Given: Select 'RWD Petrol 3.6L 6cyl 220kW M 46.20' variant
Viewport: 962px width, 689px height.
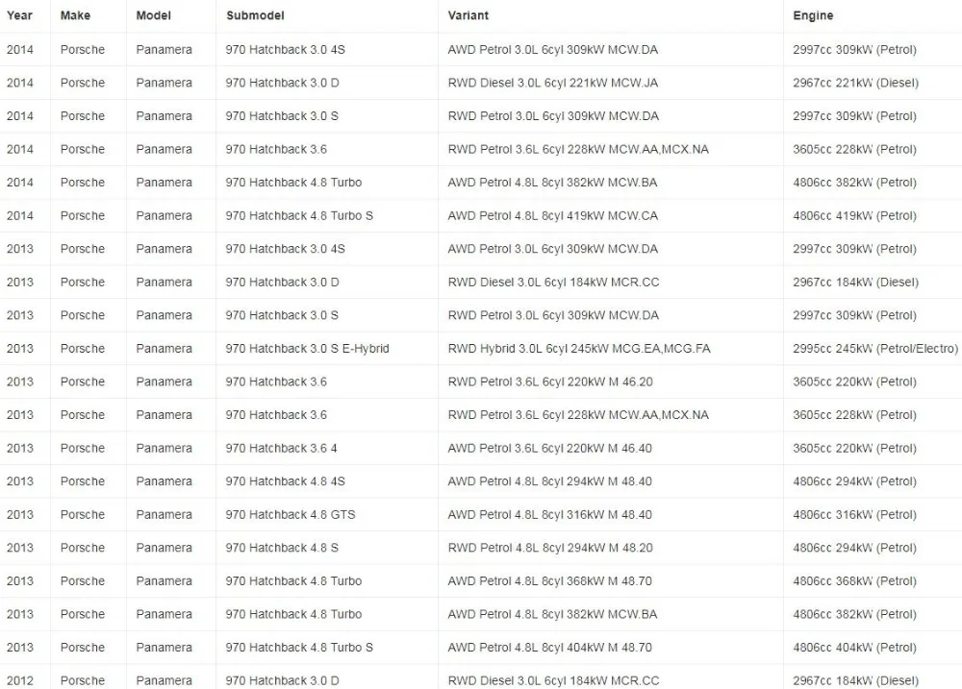Looking at the screenshot, I should pos(550,381).
